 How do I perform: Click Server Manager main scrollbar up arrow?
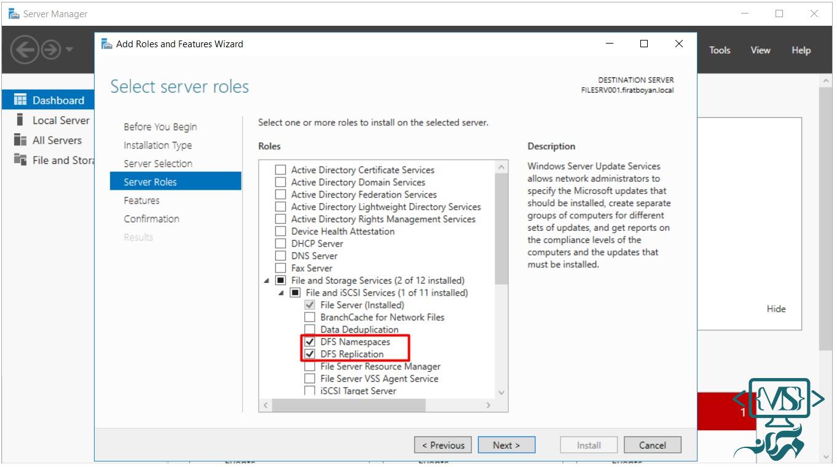point(827,81)
